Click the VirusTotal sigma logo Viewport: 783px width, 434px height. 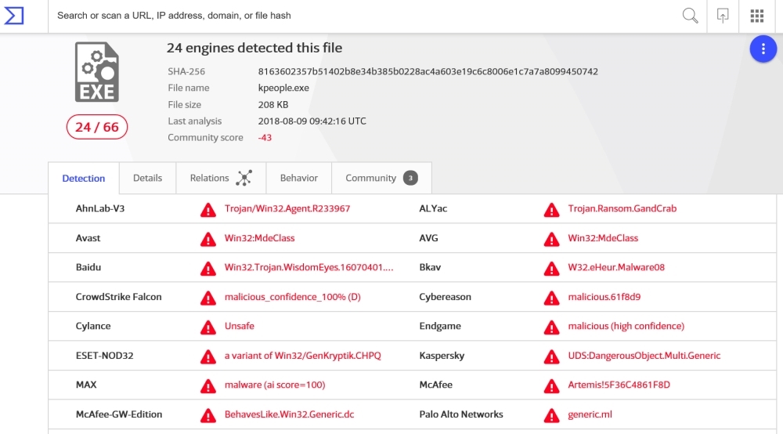coord(14,16)
